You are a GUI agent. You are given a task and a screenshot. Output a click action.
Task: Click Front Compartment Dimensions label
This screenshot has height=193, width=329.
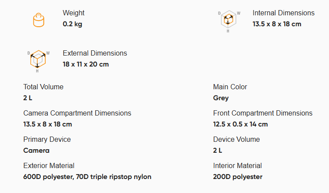point(263,113)
